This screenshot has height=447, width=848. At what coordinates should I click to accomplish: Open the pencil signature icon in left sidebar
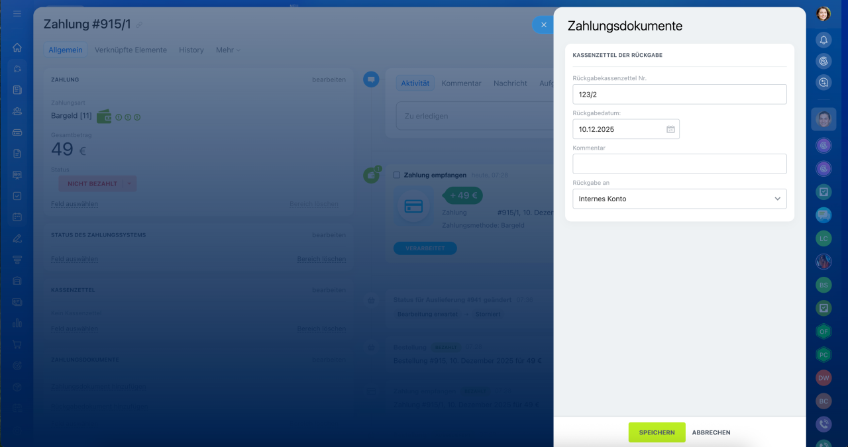[17, 238]
